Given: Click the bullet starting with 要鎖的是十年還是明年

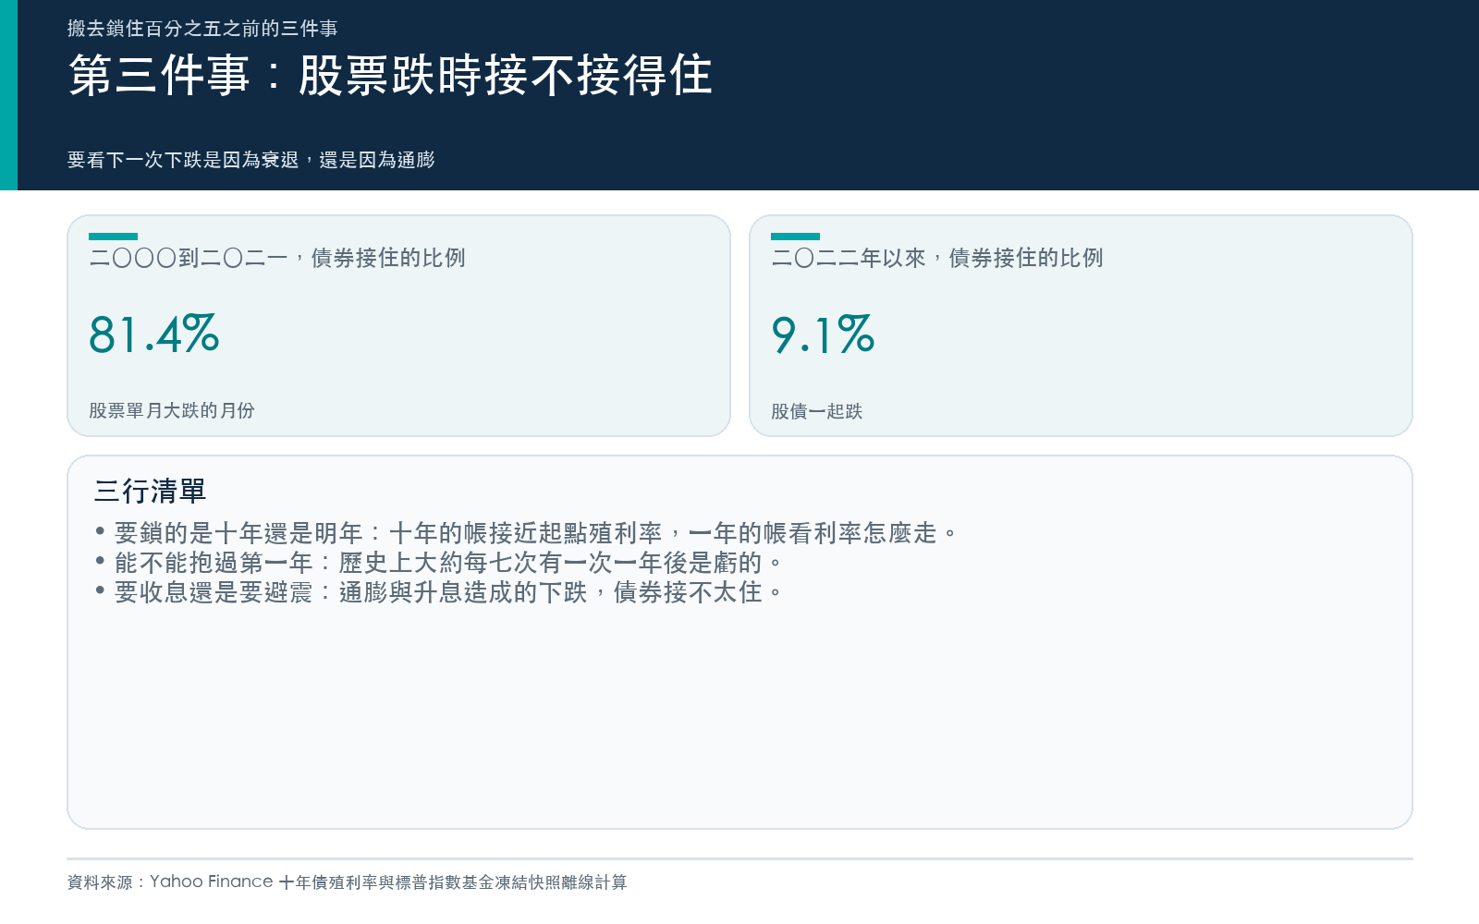Looking at the screenshot, I should (527, 533).
